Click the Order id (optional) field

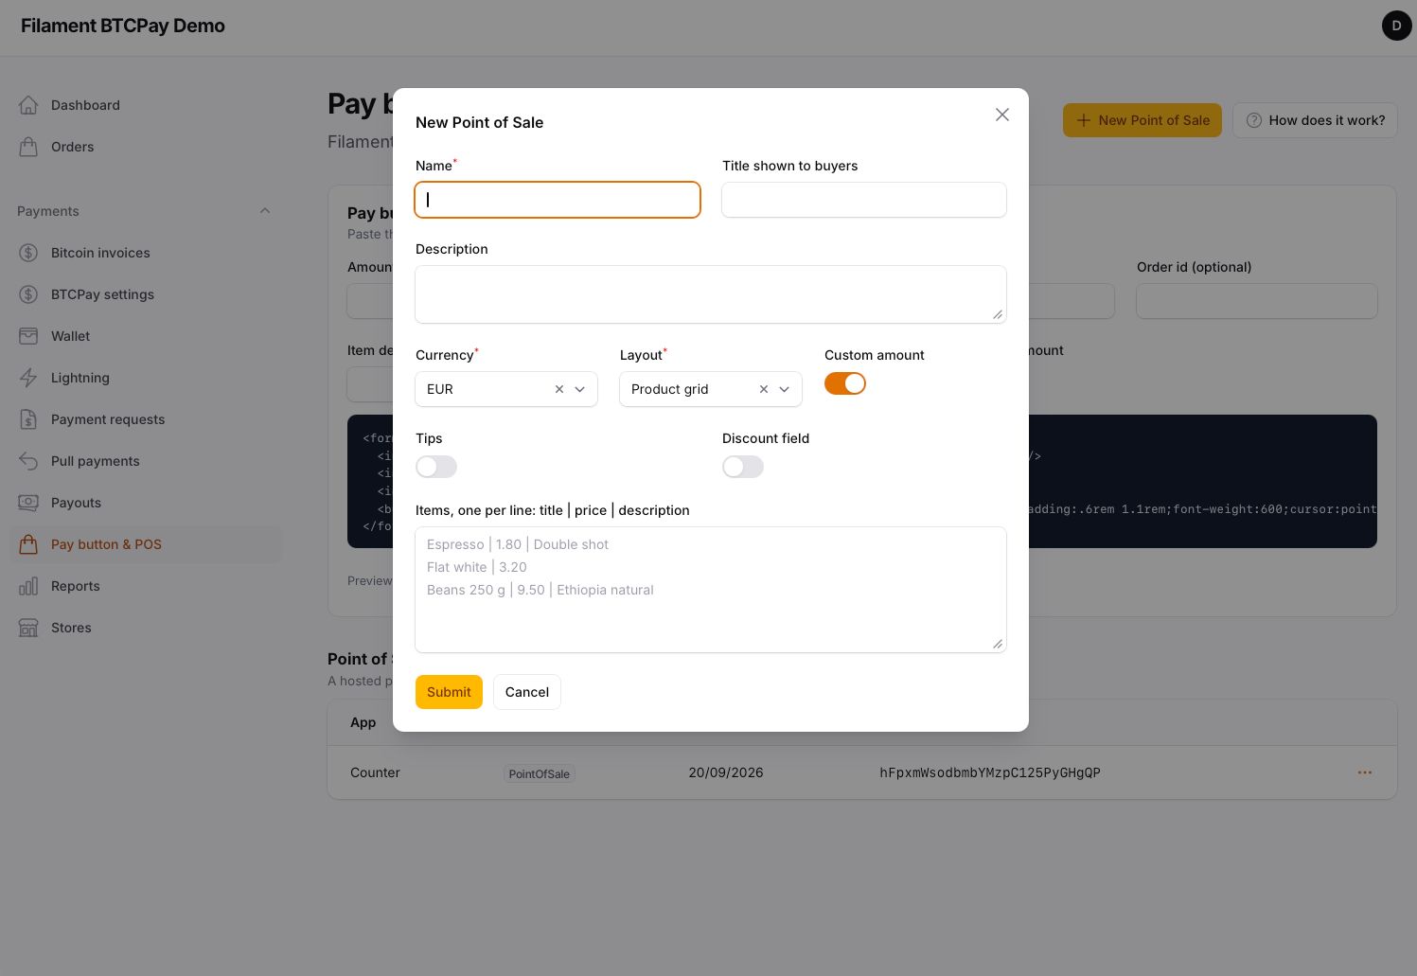1257,301
